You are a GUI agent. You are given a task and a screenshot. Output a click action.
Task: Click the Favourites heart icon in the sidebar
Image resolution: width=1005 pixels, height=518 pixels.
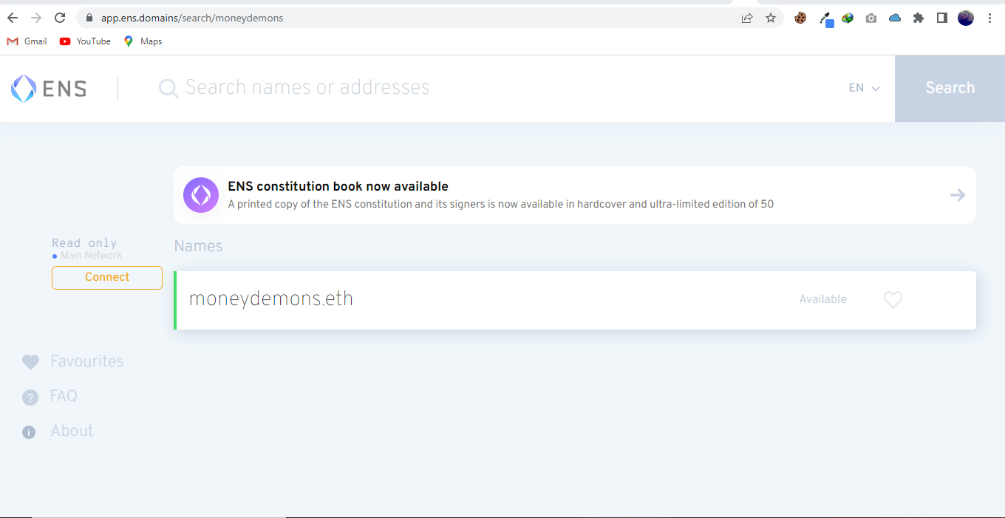coord(30,361)
